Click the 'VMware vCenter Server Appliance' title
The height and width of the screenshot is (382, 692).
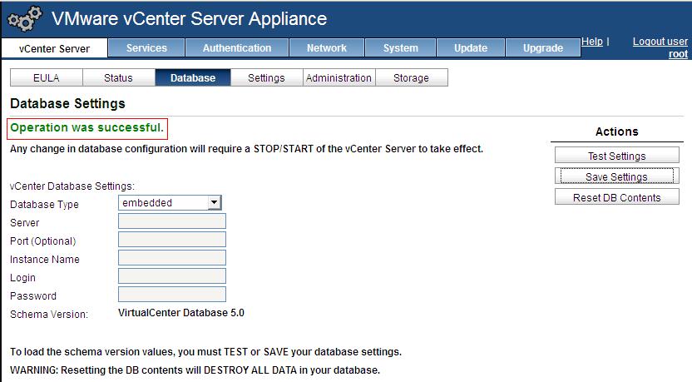[x=190, y=18]
